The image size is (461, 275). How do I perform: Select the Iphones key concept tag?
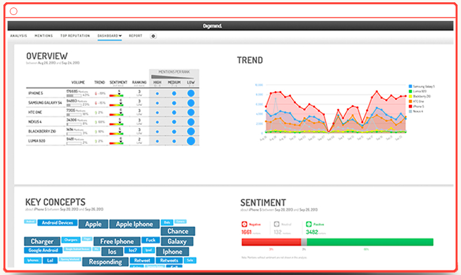pyautogui.click(x=32, y=261)
